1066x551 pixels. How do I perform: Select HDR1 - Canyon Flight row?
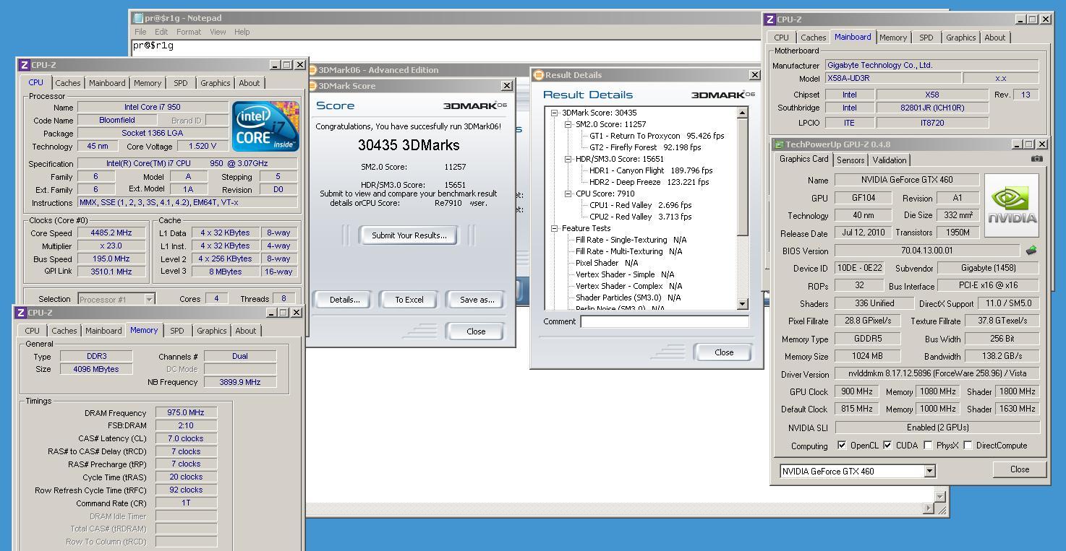click(x=651, y=170)
